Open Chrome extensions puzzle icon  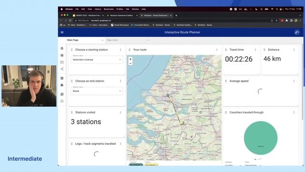click(x=287, y=21)
